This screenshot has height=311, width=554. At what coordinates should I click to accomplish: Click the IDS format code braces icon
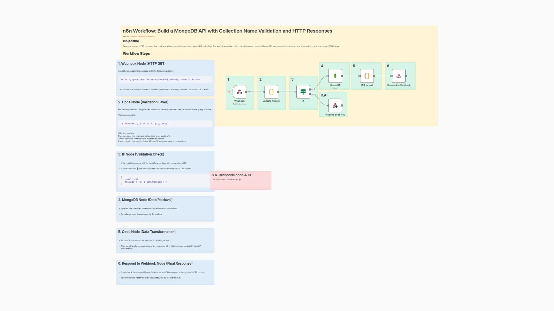(366, 76)
